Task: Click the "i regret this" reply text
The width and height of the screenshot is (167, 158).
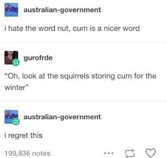Action: click(x=23, y=136)
